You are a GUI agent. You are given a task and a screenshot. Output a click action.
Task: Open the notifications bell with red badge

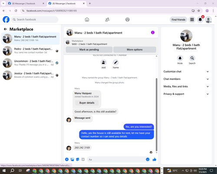(x=200, y=20)
